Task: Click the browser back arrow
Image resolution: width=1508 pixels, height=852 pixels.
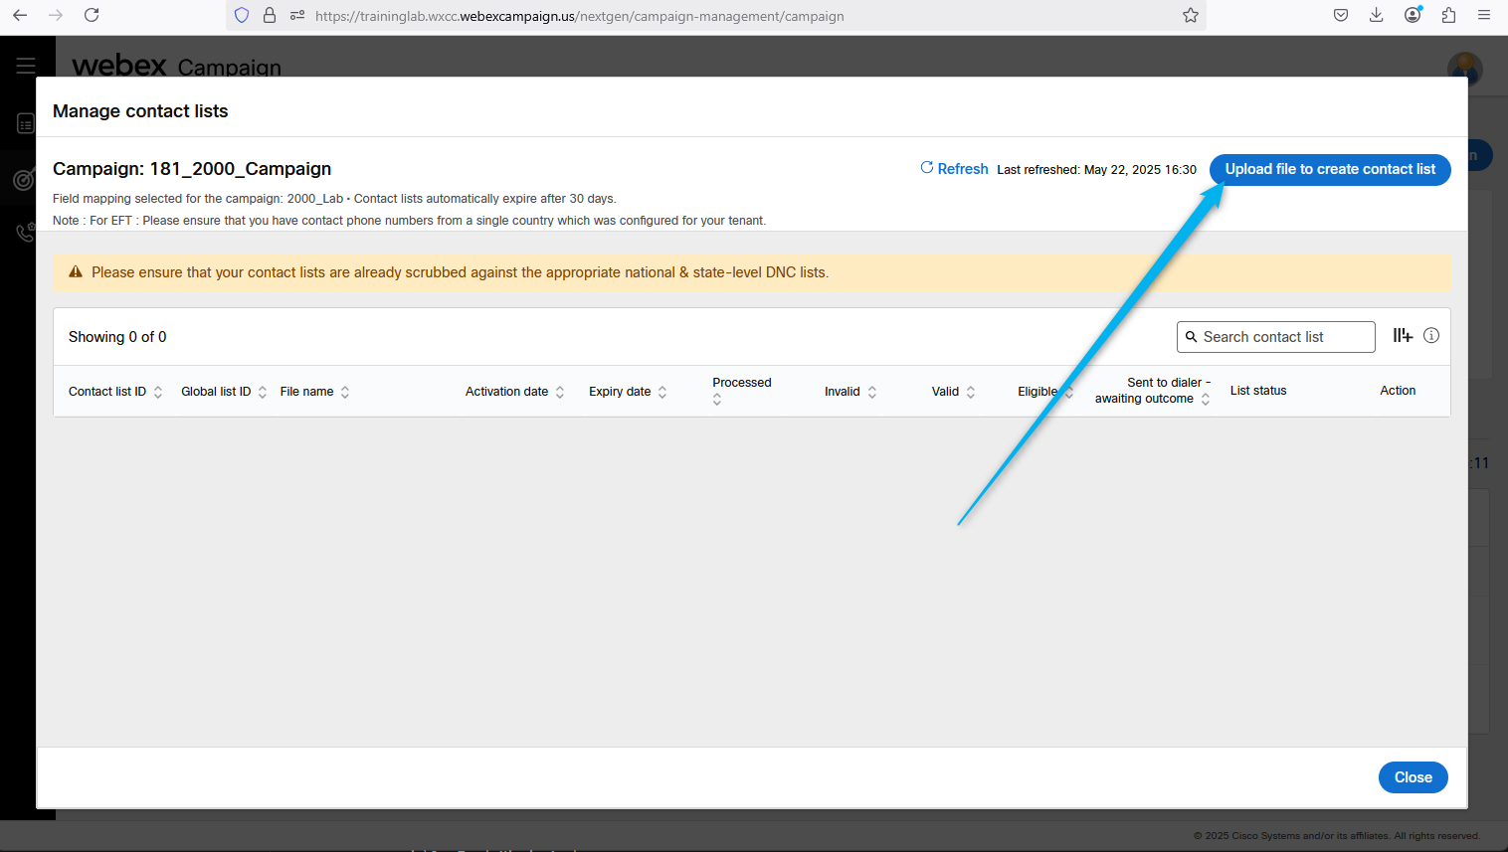Action: tap(20, 15)
